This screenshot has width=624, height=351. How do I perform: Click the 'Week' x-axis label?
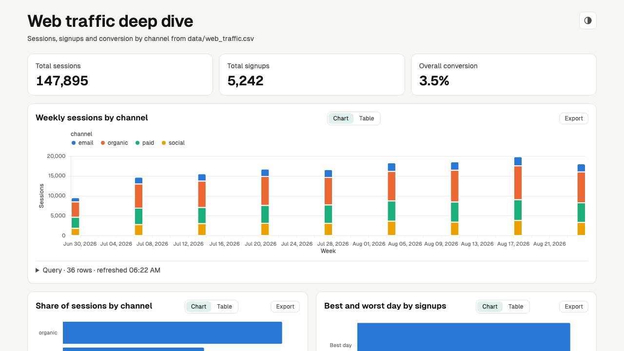pos(328,251)
